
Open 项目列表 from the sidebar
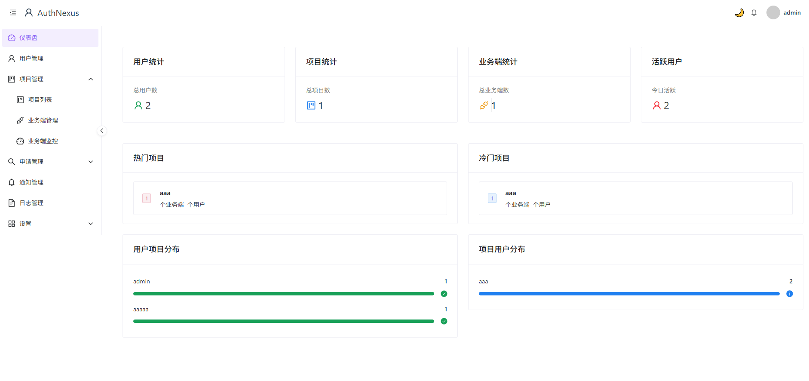tap(40, 100)
